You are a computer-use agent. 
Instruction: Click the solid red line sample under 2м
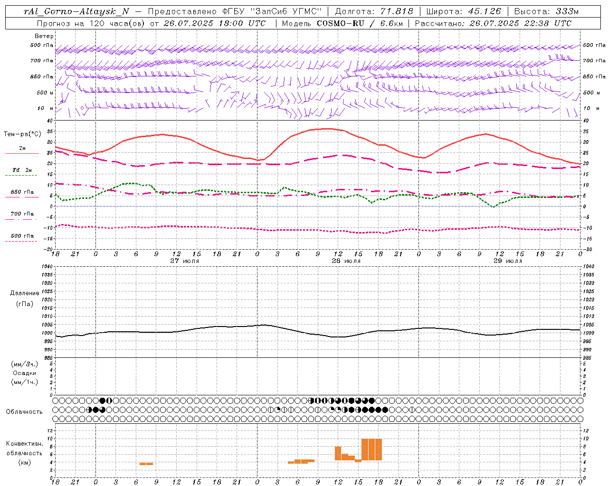pos(22,153)
